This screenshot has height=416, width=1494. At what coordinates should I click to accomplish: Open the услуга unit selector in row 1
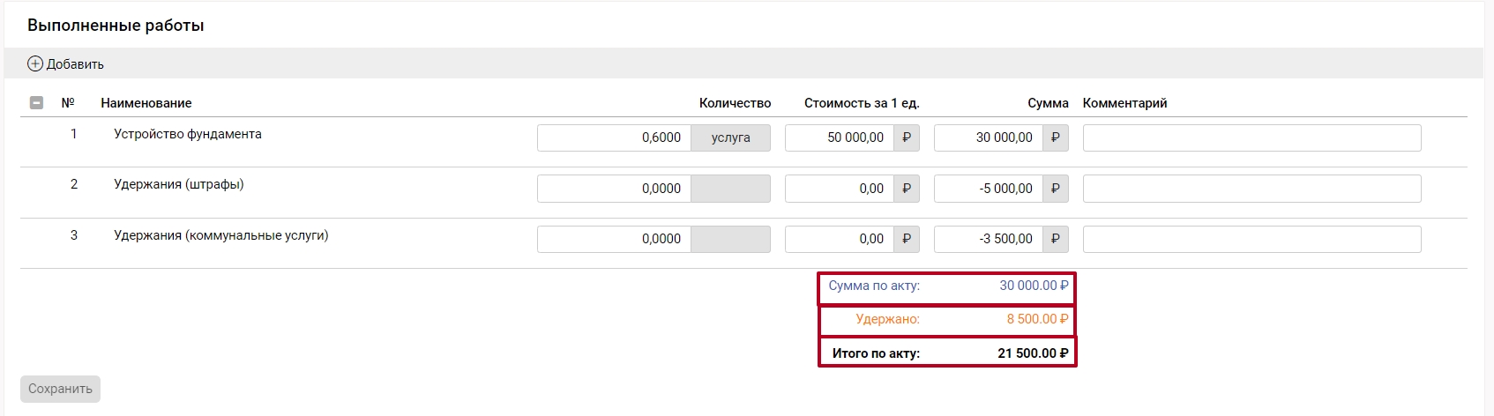[730, 137]
